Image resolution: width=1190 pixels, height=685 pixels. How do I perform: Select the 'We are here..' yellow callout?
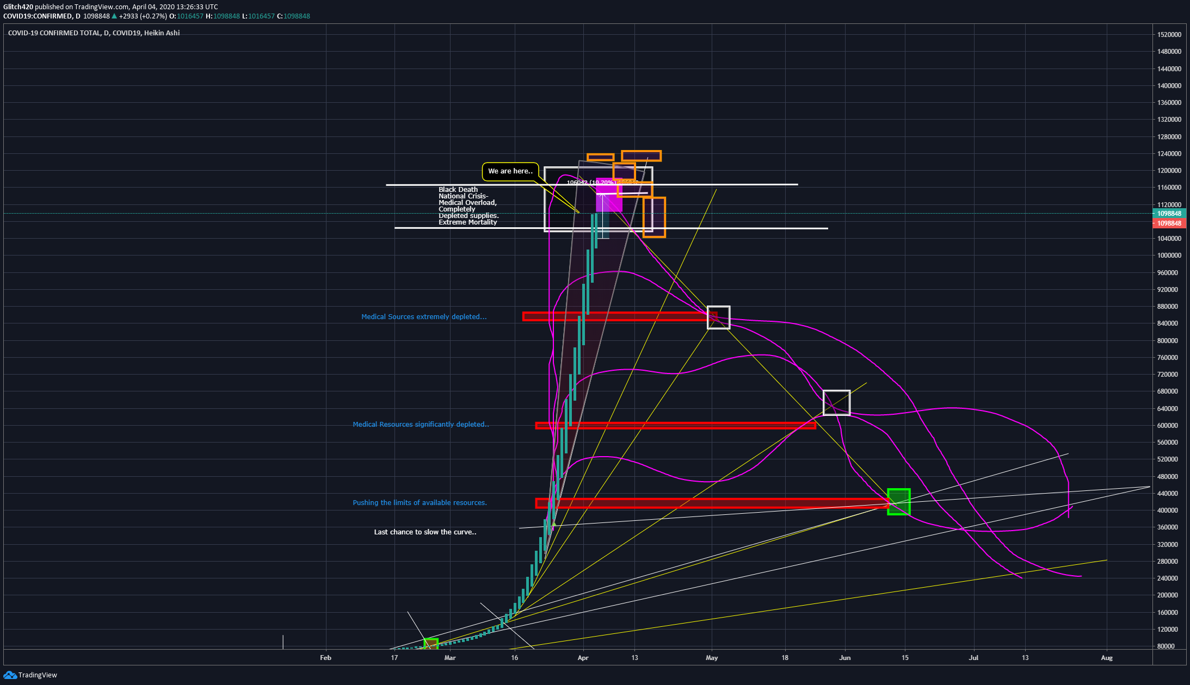click(x=510, y=171)
